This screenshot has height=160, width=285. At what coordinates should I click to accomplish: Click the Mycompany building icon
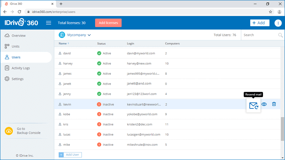tap(62, 35)
